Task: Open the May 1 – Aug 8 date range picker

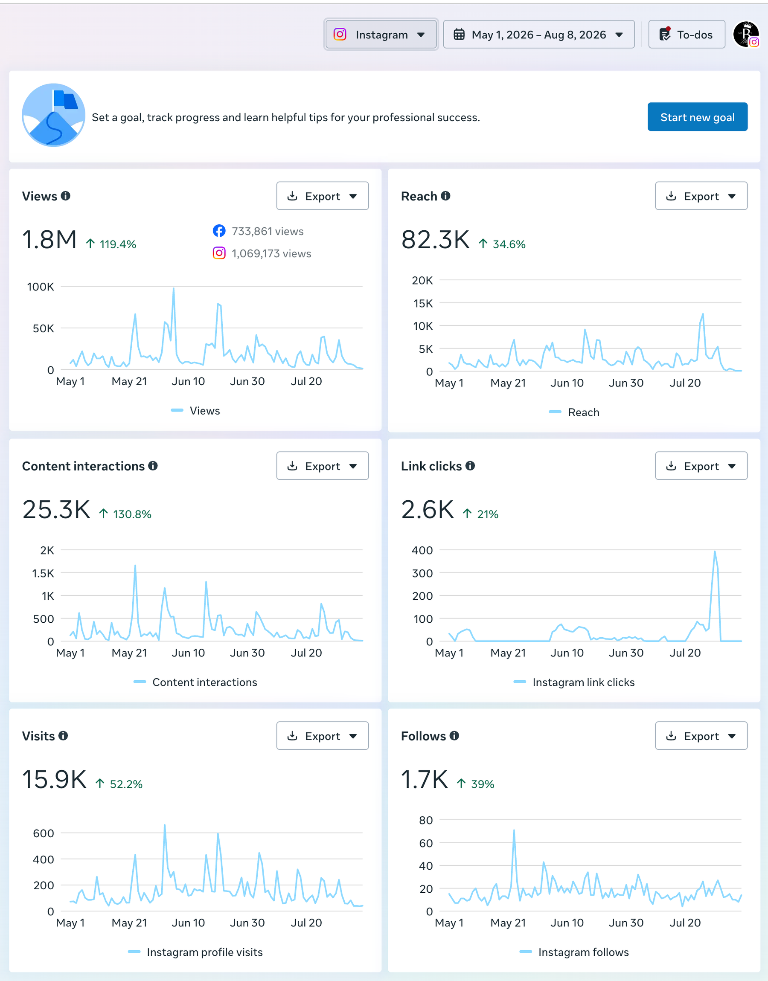Action: [x=539, y=34]
